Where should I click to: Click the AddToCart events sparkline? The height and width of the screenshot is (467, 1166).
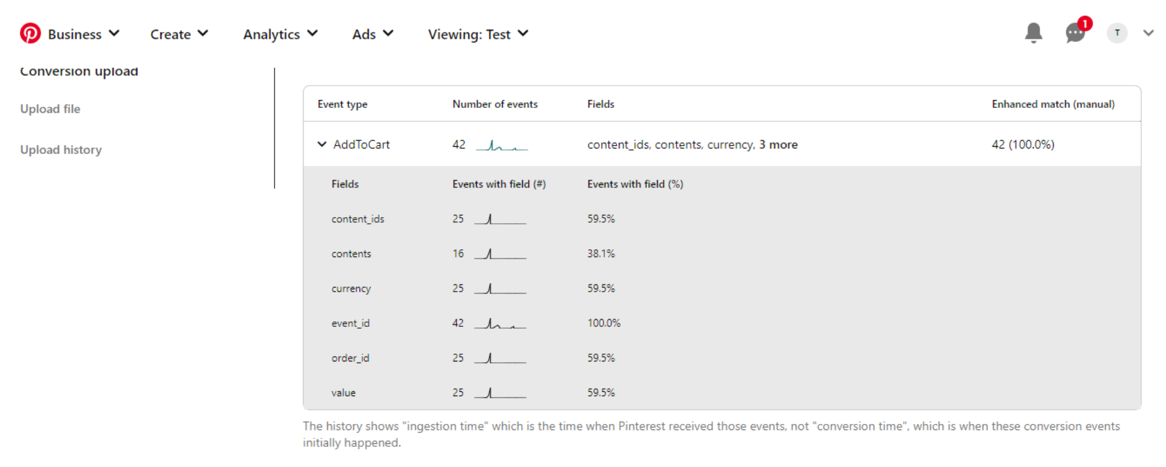(502, 146)
